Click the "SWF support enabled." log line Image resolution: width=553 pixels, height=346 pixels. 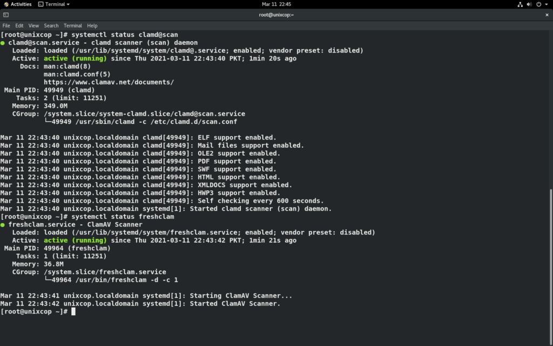[x=237, y=169]
